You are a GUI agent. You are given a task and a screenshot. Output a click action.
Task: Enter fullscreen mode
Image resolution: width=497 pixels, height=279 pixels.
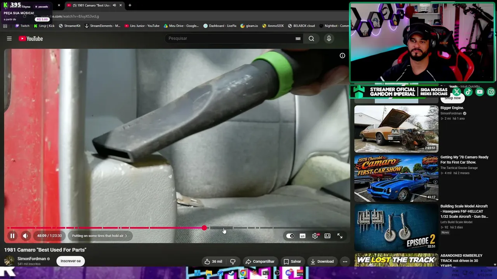340,236
